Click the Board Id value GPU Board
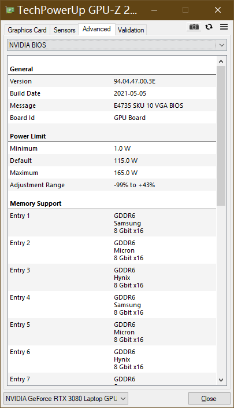The height and width of the screenshot is (408, 234). click(x=130, y=118)
